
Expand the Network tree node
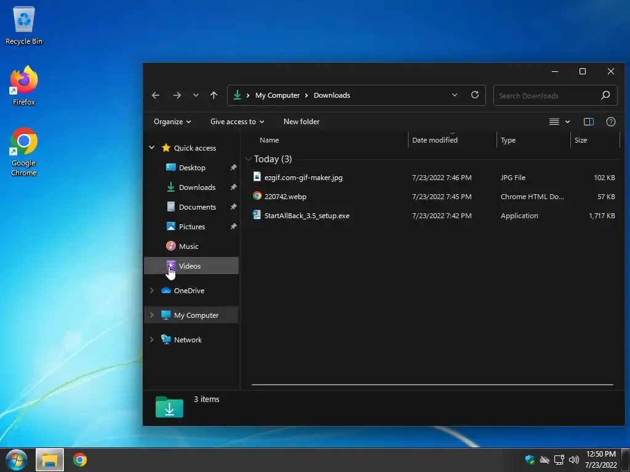151,339
